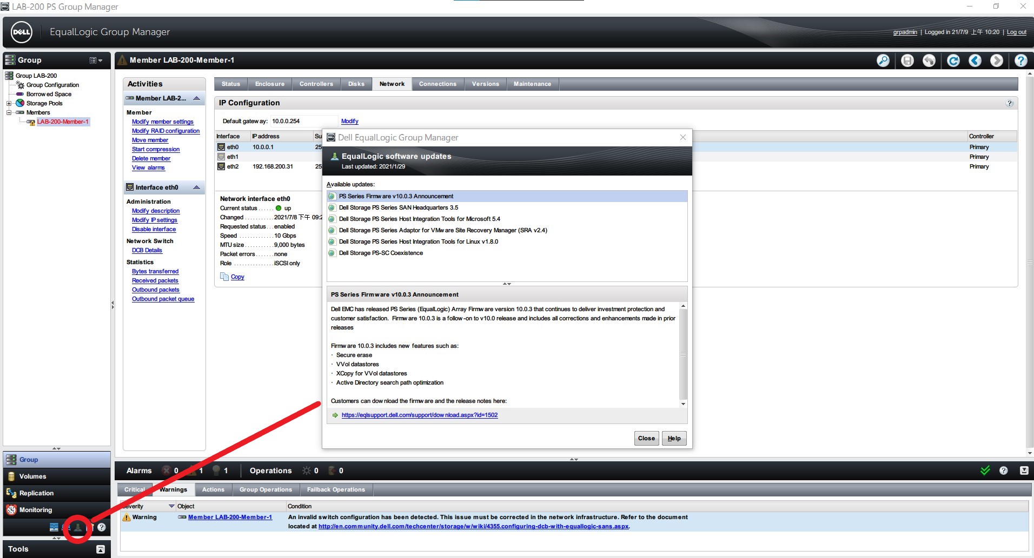Image resolution: width=1034 pixels, height=558 pixels.
Task: Click Modify link beside default gateway
Action: [x=349, y=122]
